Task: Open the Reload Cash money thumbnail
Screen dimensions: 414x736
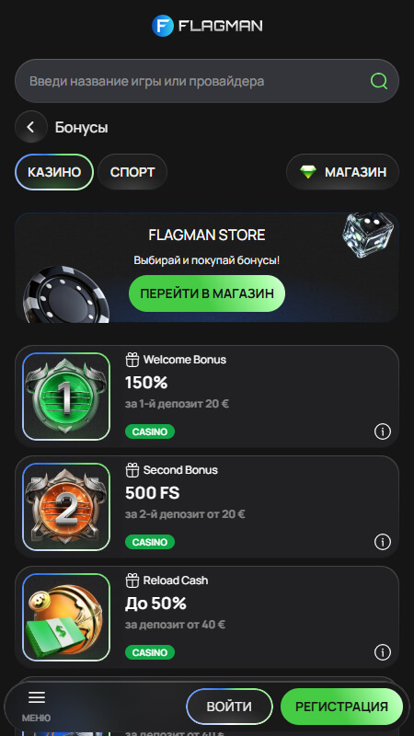Action: pos(66,617)
